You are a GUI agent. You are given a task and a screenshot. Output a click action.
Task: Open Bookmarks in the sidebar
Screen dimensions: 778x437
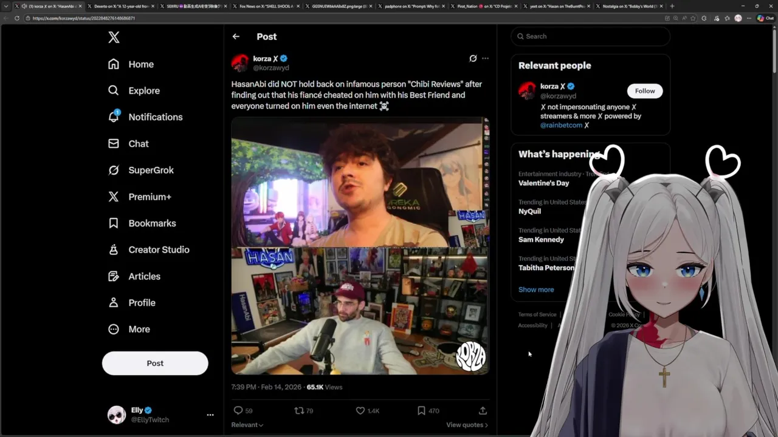point(142,223)
